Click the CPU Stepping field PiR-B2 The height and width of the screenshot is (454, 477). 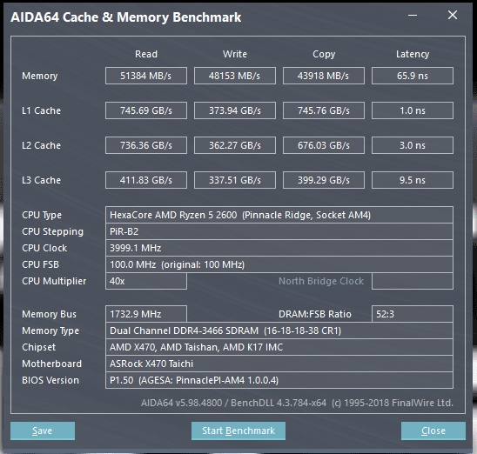(x=279, y=231)
